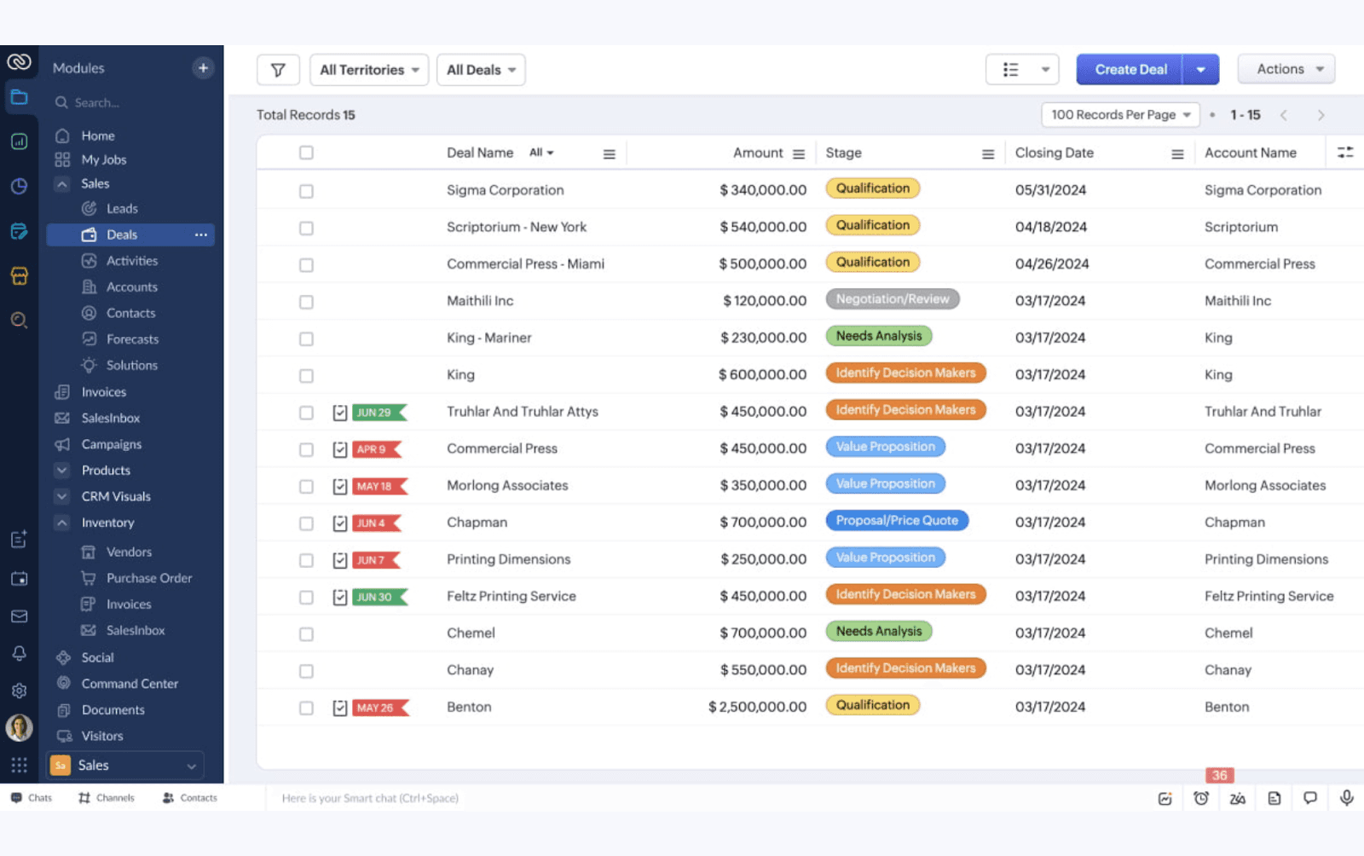The height and width of the screenshot is (856, 1364).
Task: Open Deals options three-dot menu
Action: click(x=201, y=234)
